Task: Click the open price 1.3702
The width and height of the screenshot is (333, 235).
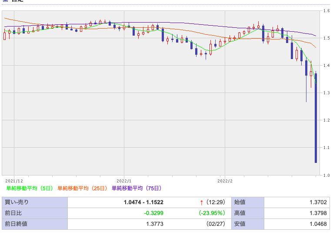Action: 318,202
